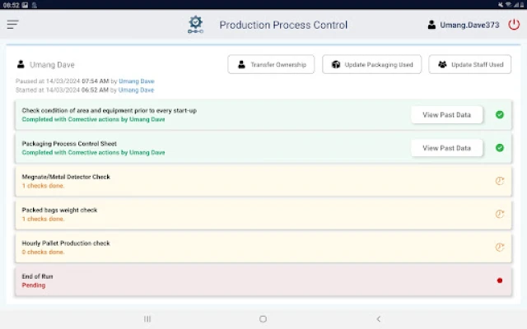Follow the Umang Dave link in Started line
527x329 pixels.
point(136,90)
